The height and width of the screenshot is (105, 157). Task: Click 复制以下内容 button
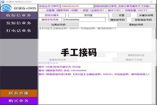point(134,60)
